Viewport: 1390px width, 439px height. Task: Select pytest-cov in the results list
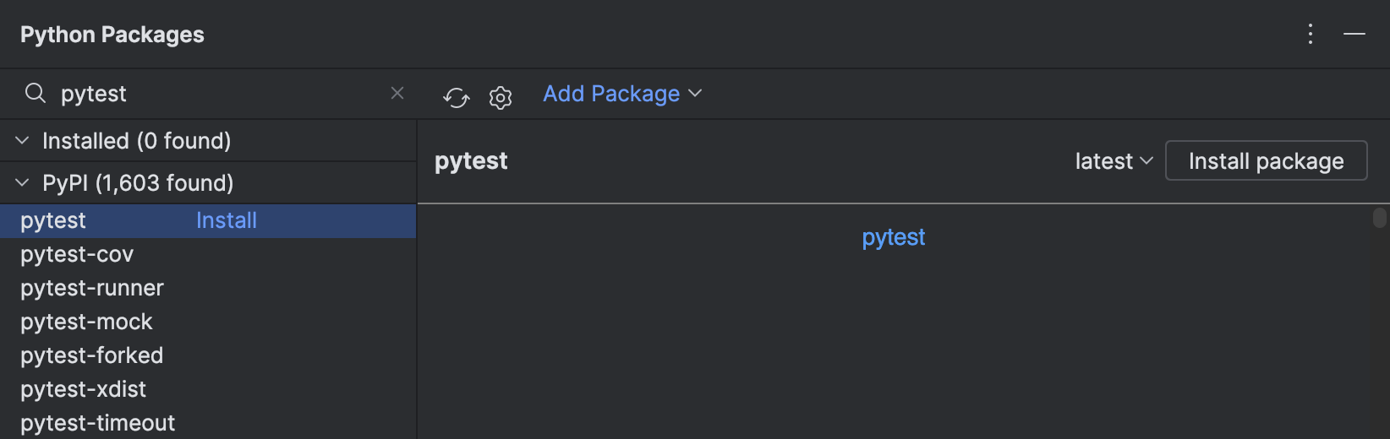pyautogui.click(x=77, y=254)
